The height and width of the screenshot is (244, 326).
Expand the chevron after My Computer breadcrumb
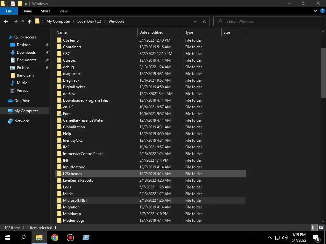(74, 21)
